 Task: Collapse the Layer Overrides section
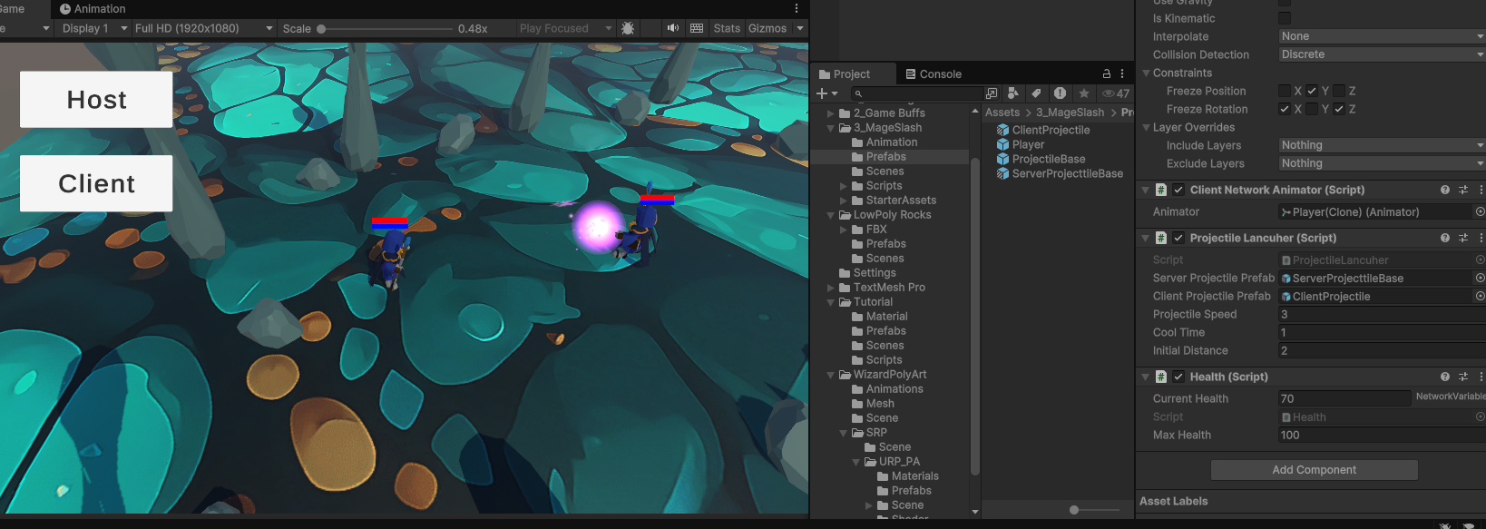click(x=1146, y=127)
